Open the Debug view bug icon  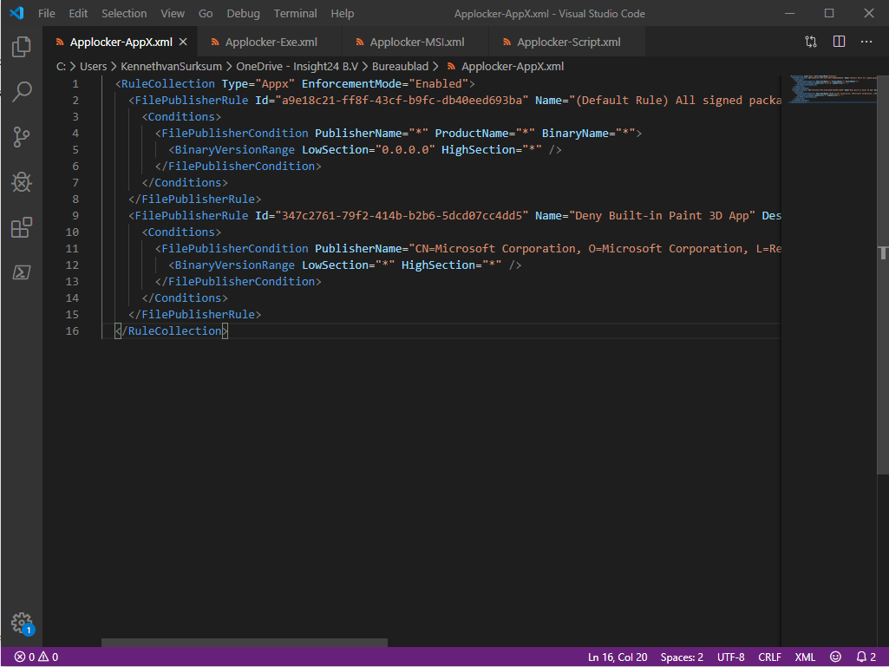coord(22,182)
